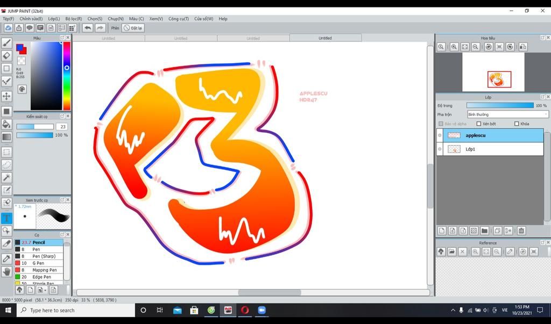
Task: Delete layer using trash icon
Action: (x=521, y=231)
